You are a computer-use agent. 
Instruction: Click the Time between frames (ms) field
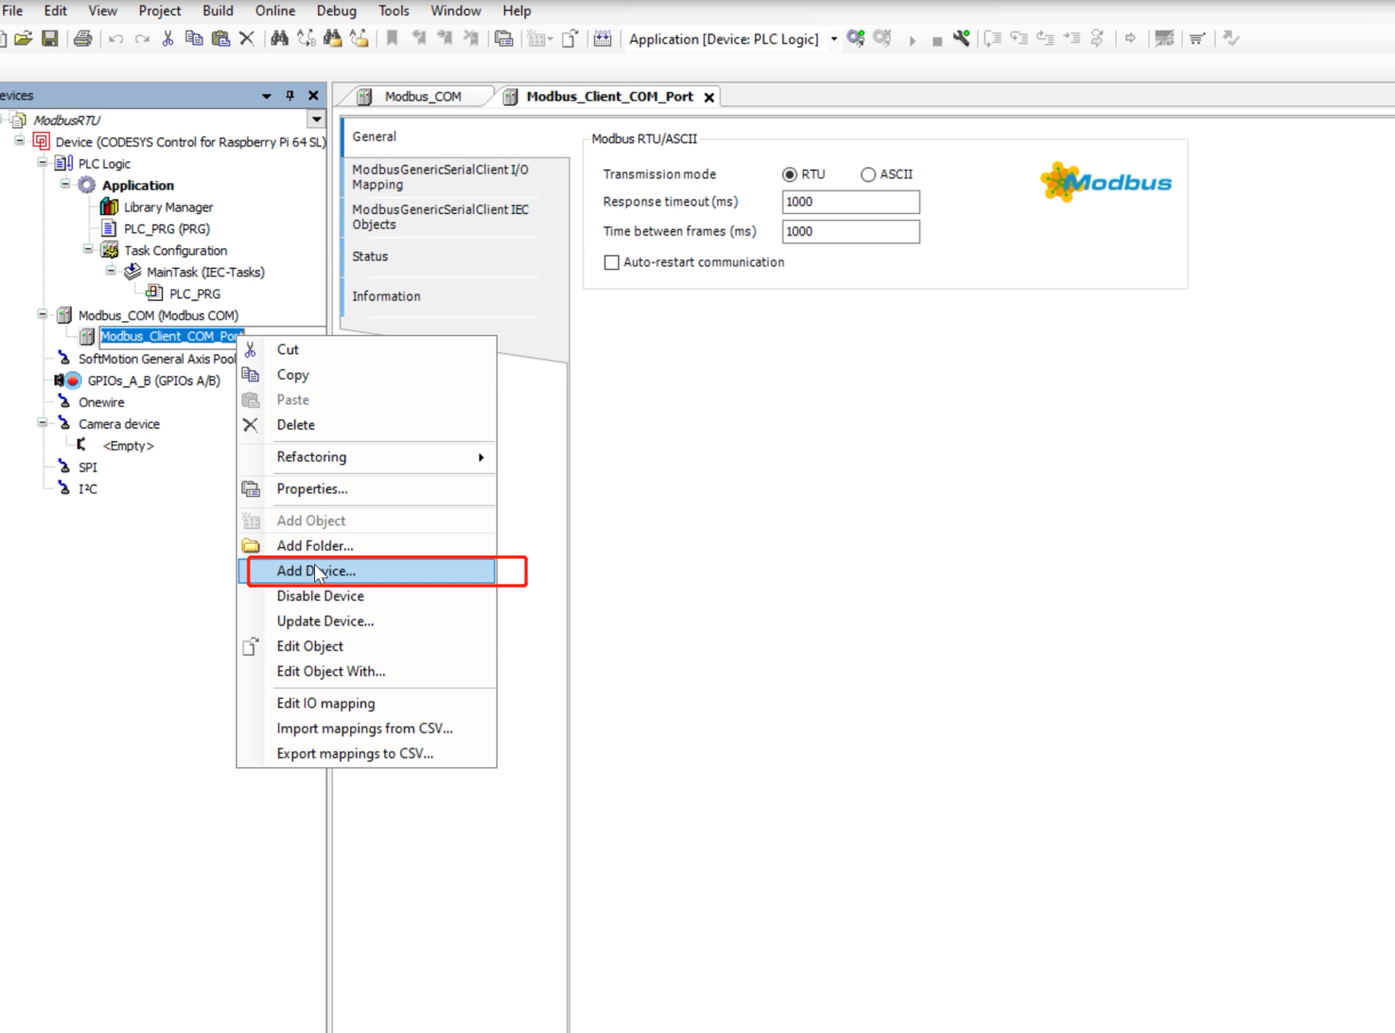coord(850,231)
